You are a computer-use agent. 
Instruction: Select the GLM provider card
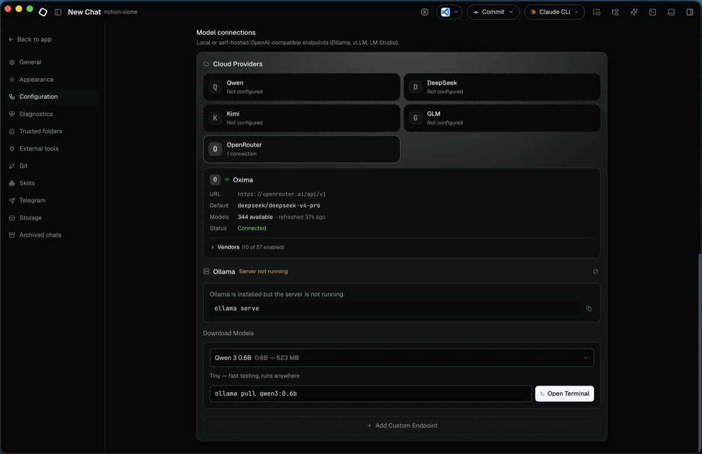[502, 118]
